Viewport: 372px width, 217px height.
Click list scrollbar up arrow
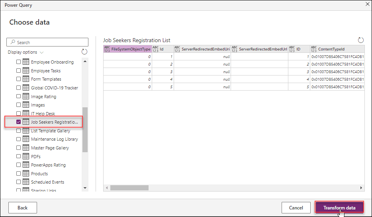pos(85,61)
